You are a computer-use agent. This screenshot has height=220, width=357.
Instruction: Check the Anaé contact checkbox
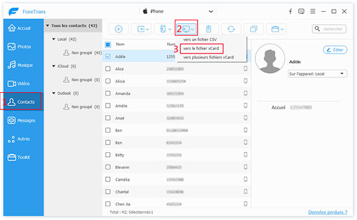(108, 118)
